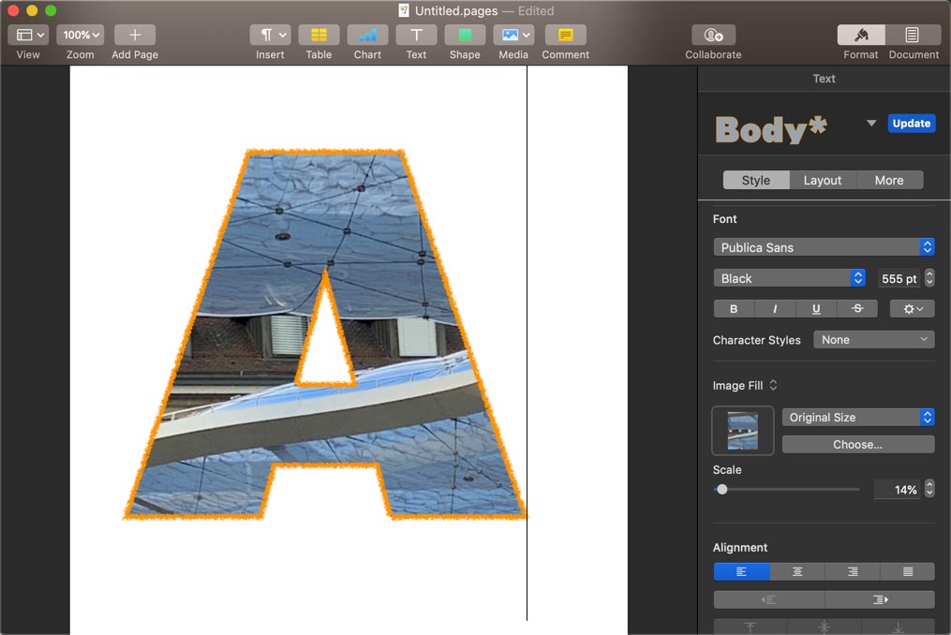Open the Media menu

click(x=513, y=36)
